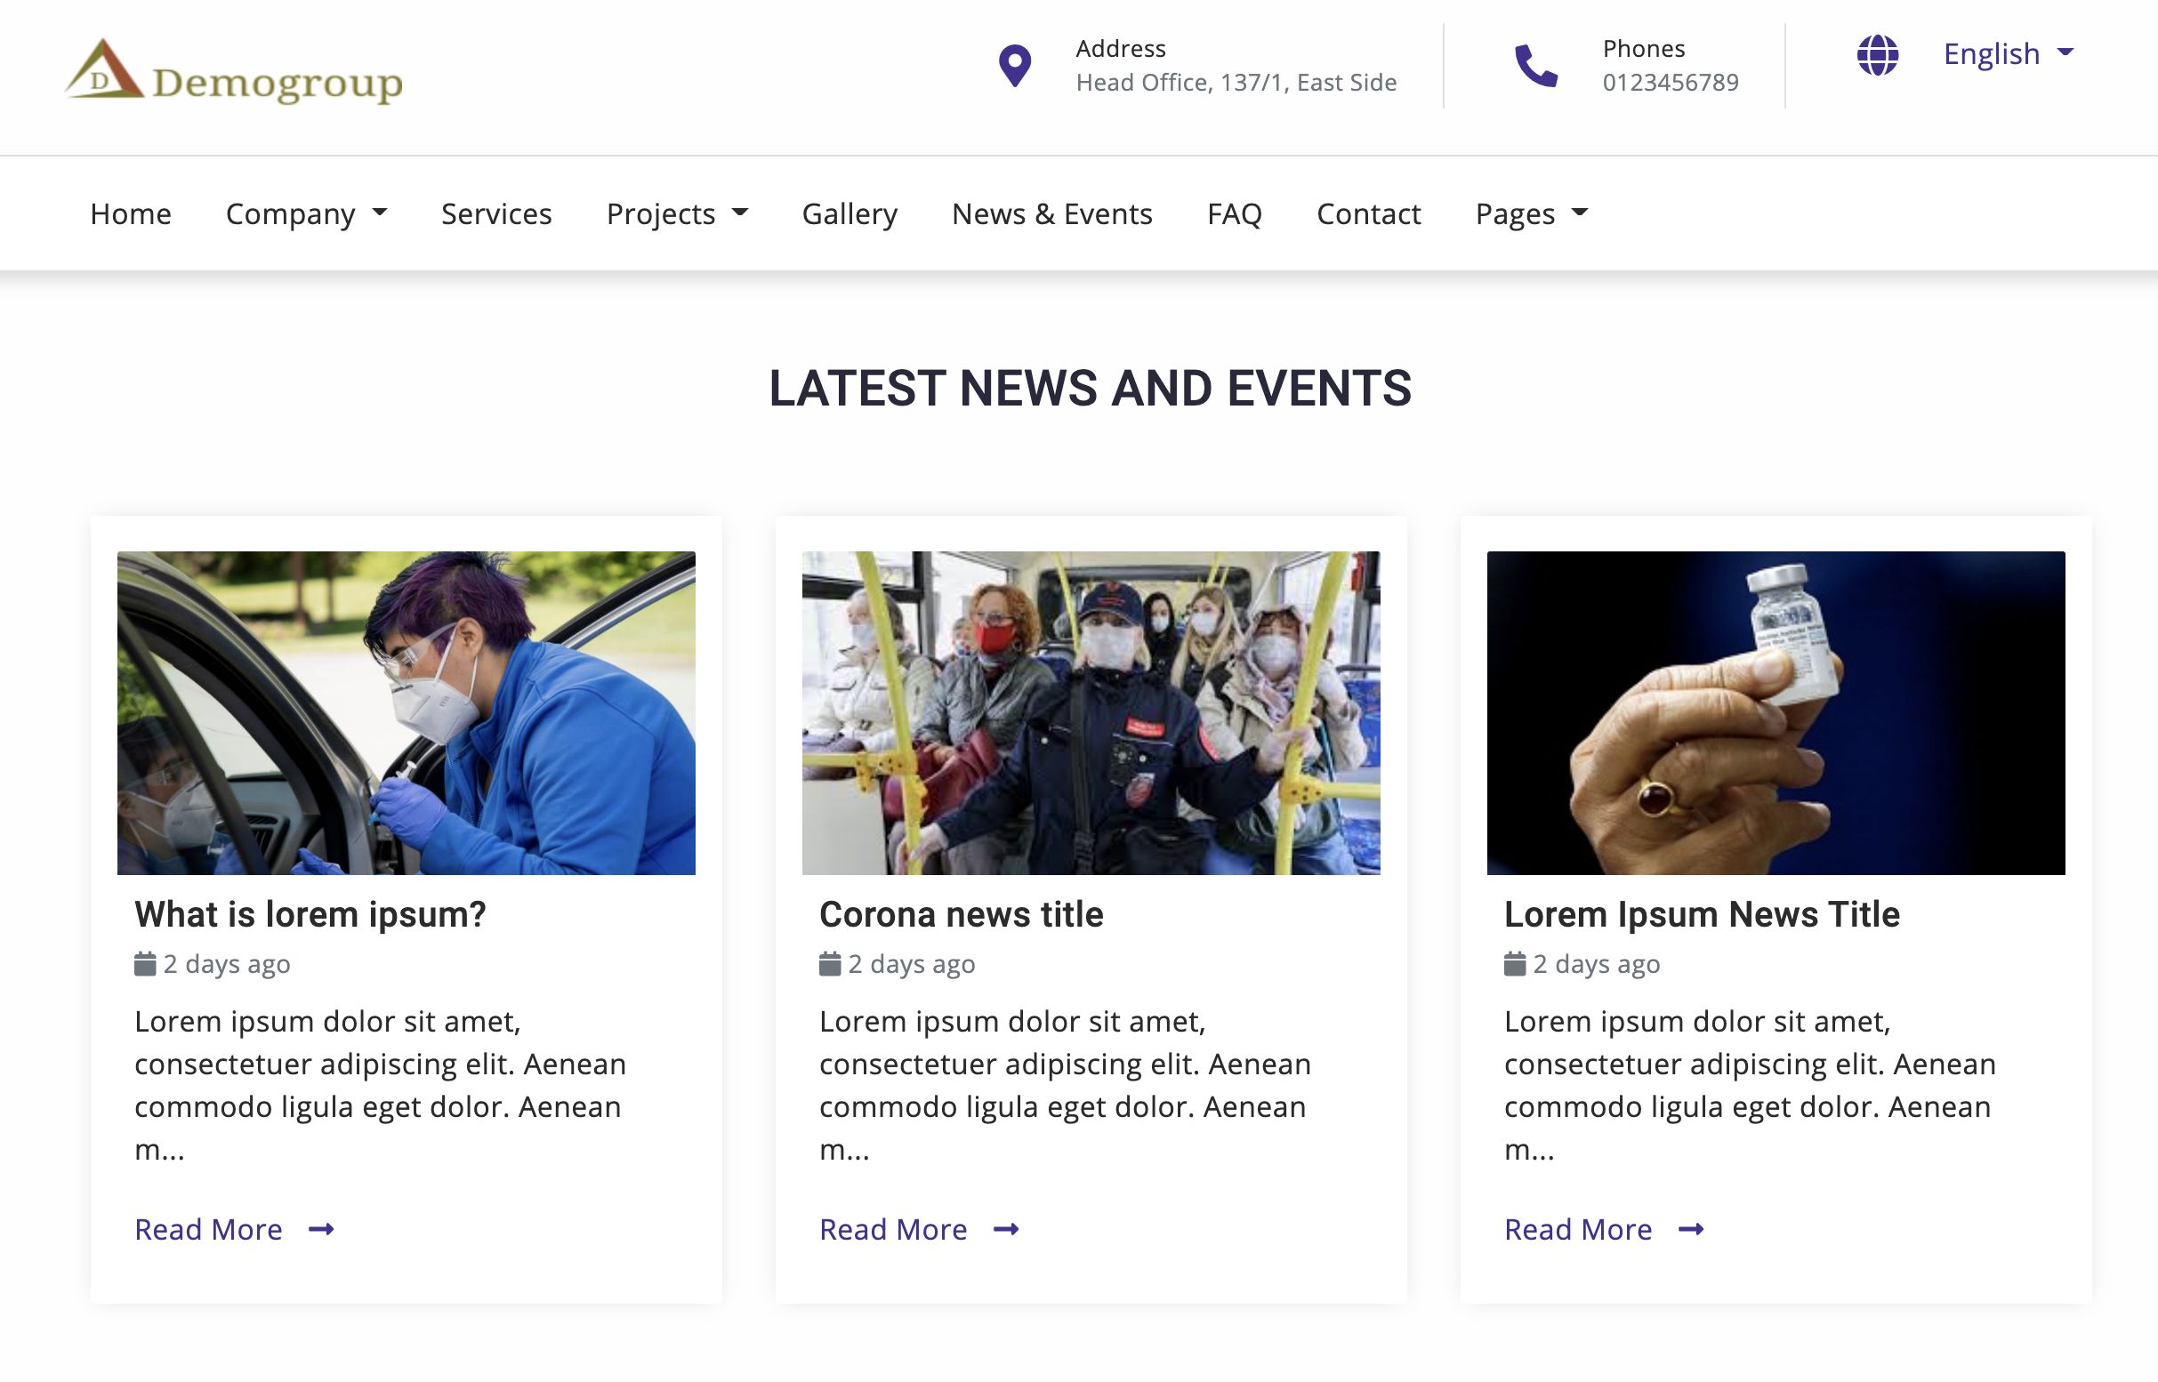The image size is (2158, 1382).
Task: Read More on Corona news title
Action: pyautogui.click(x=893, y=1229)
